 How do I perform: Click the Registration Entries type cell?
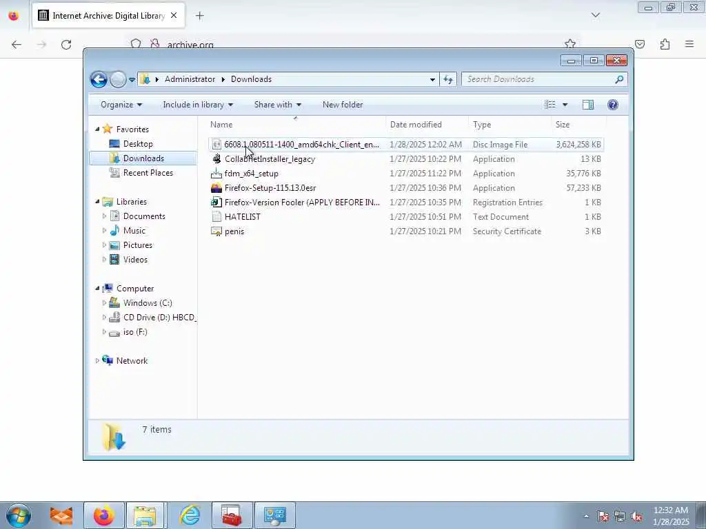[507, 202]
